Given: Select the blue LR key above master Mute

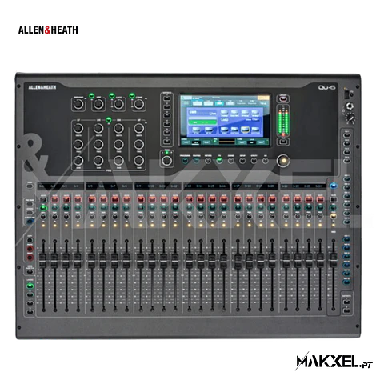Looking at the screenshot, I should 333,186.
